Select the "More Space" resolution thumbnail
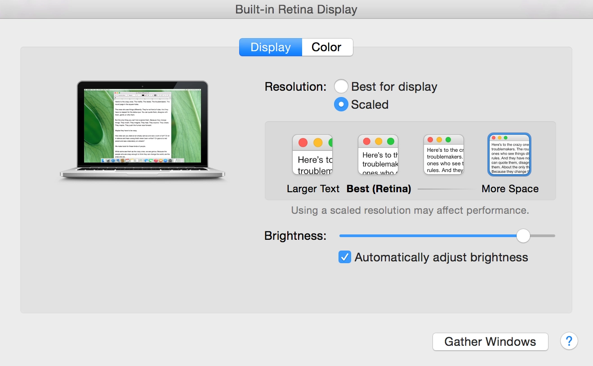Viewport: 593px width, 366px height. [x=509, y=154]
